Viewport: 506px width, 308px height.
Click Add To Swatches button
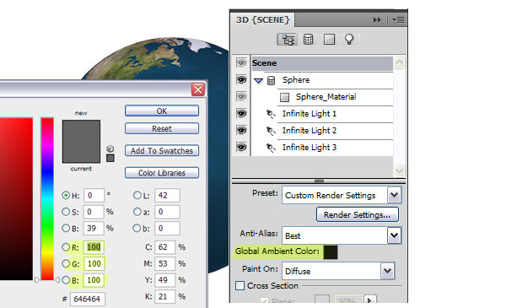[162, 151]
